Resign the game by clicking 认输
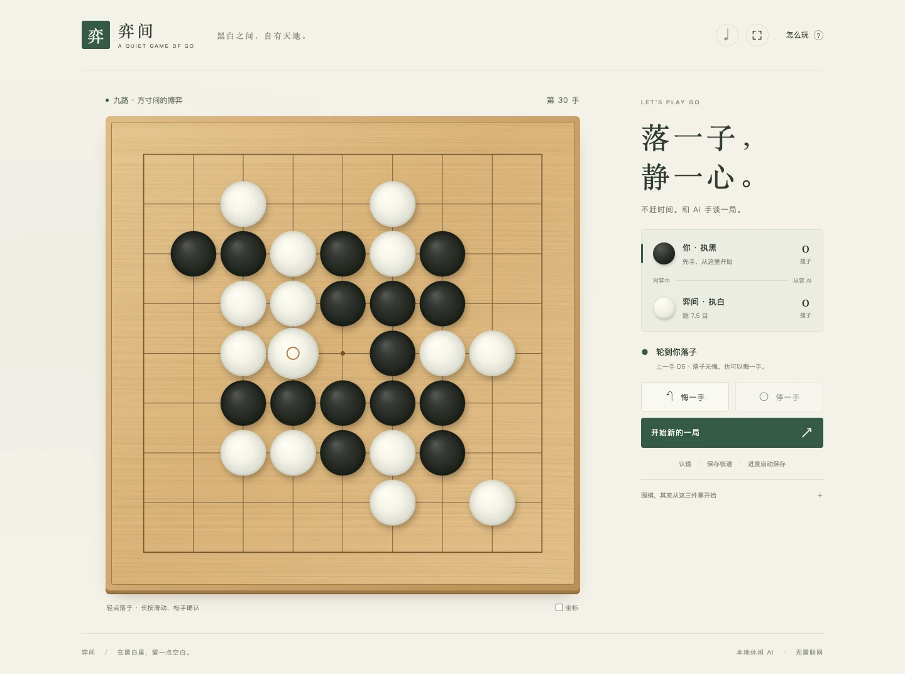The height and width of the screenshot is (674, 905). [x=685, y=464]
